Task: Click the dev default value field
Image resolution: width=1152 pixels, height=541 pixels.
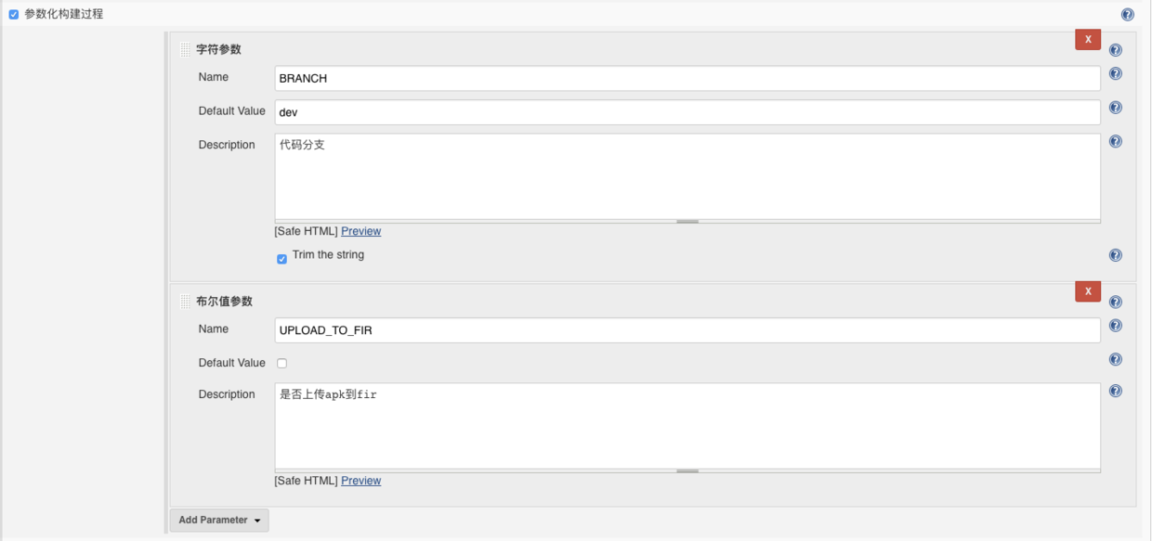Action: click(687, 112)
